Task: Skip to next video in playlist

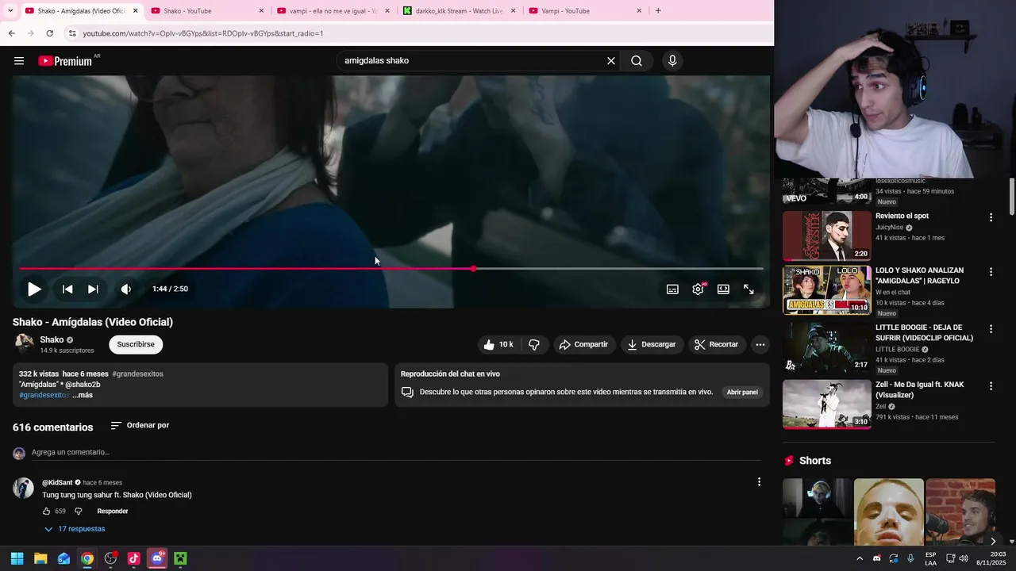Action: [93, 289]
